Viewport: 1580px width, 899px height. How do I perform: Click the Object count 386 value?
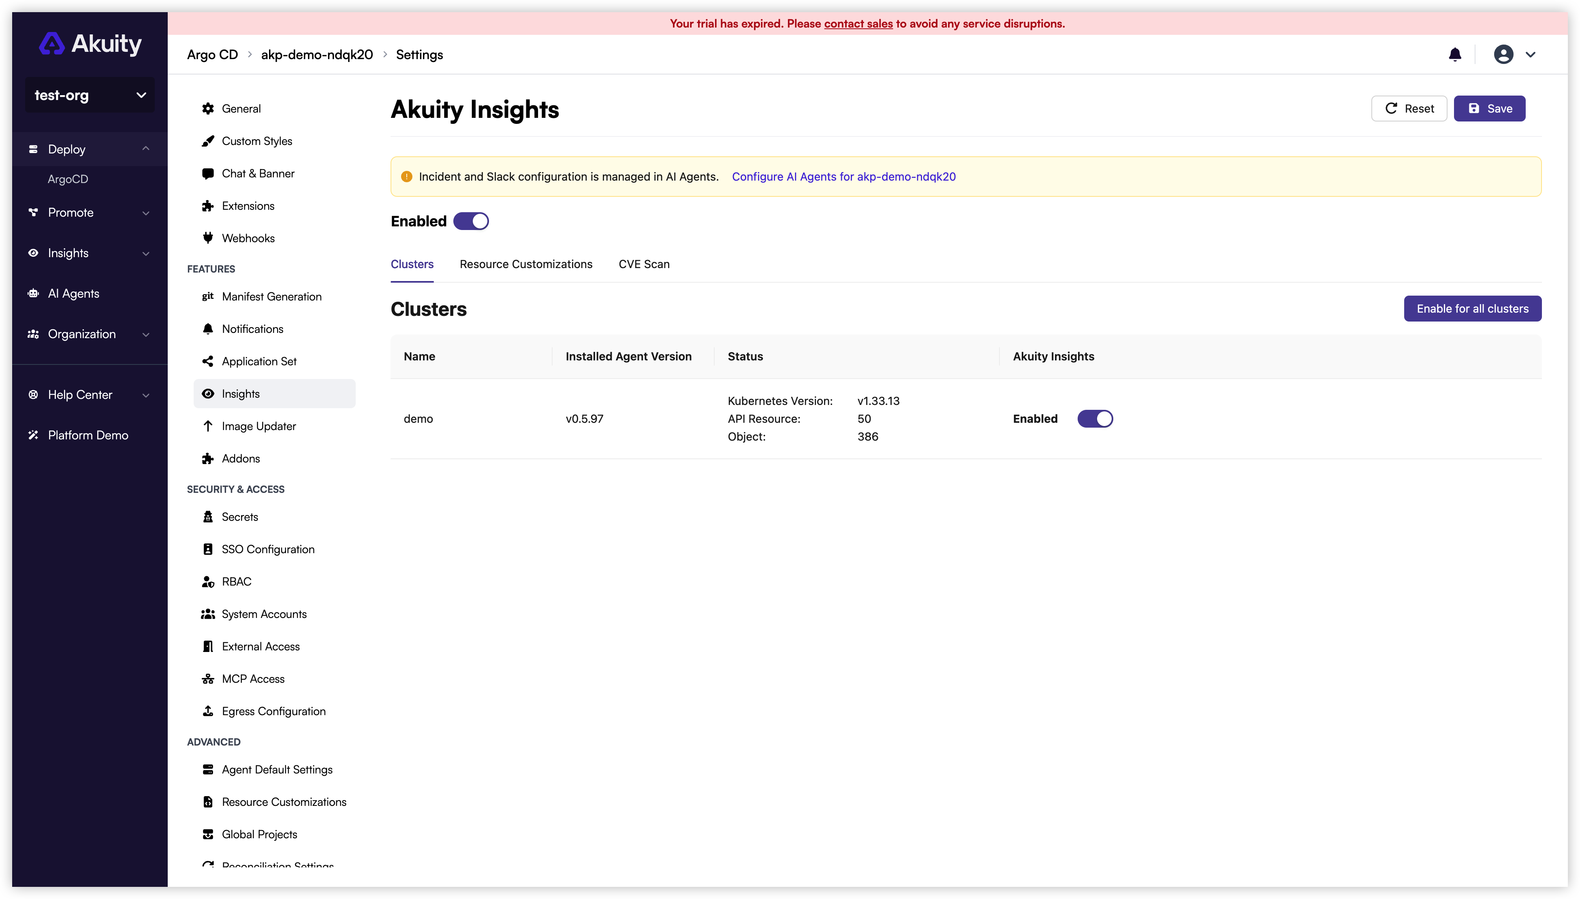867,437
